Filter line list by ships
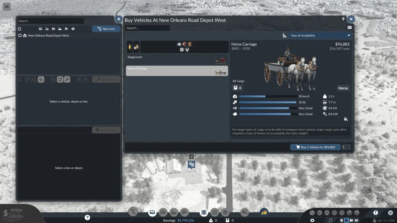Image resolution: width=397 pixels, height=223 pixels. pyautogui.click(x=60, y=29)
